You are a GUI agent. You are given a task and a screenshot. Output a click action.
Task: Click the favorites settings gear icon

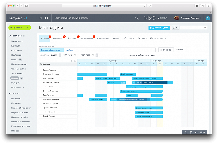[x=24, y=36]
